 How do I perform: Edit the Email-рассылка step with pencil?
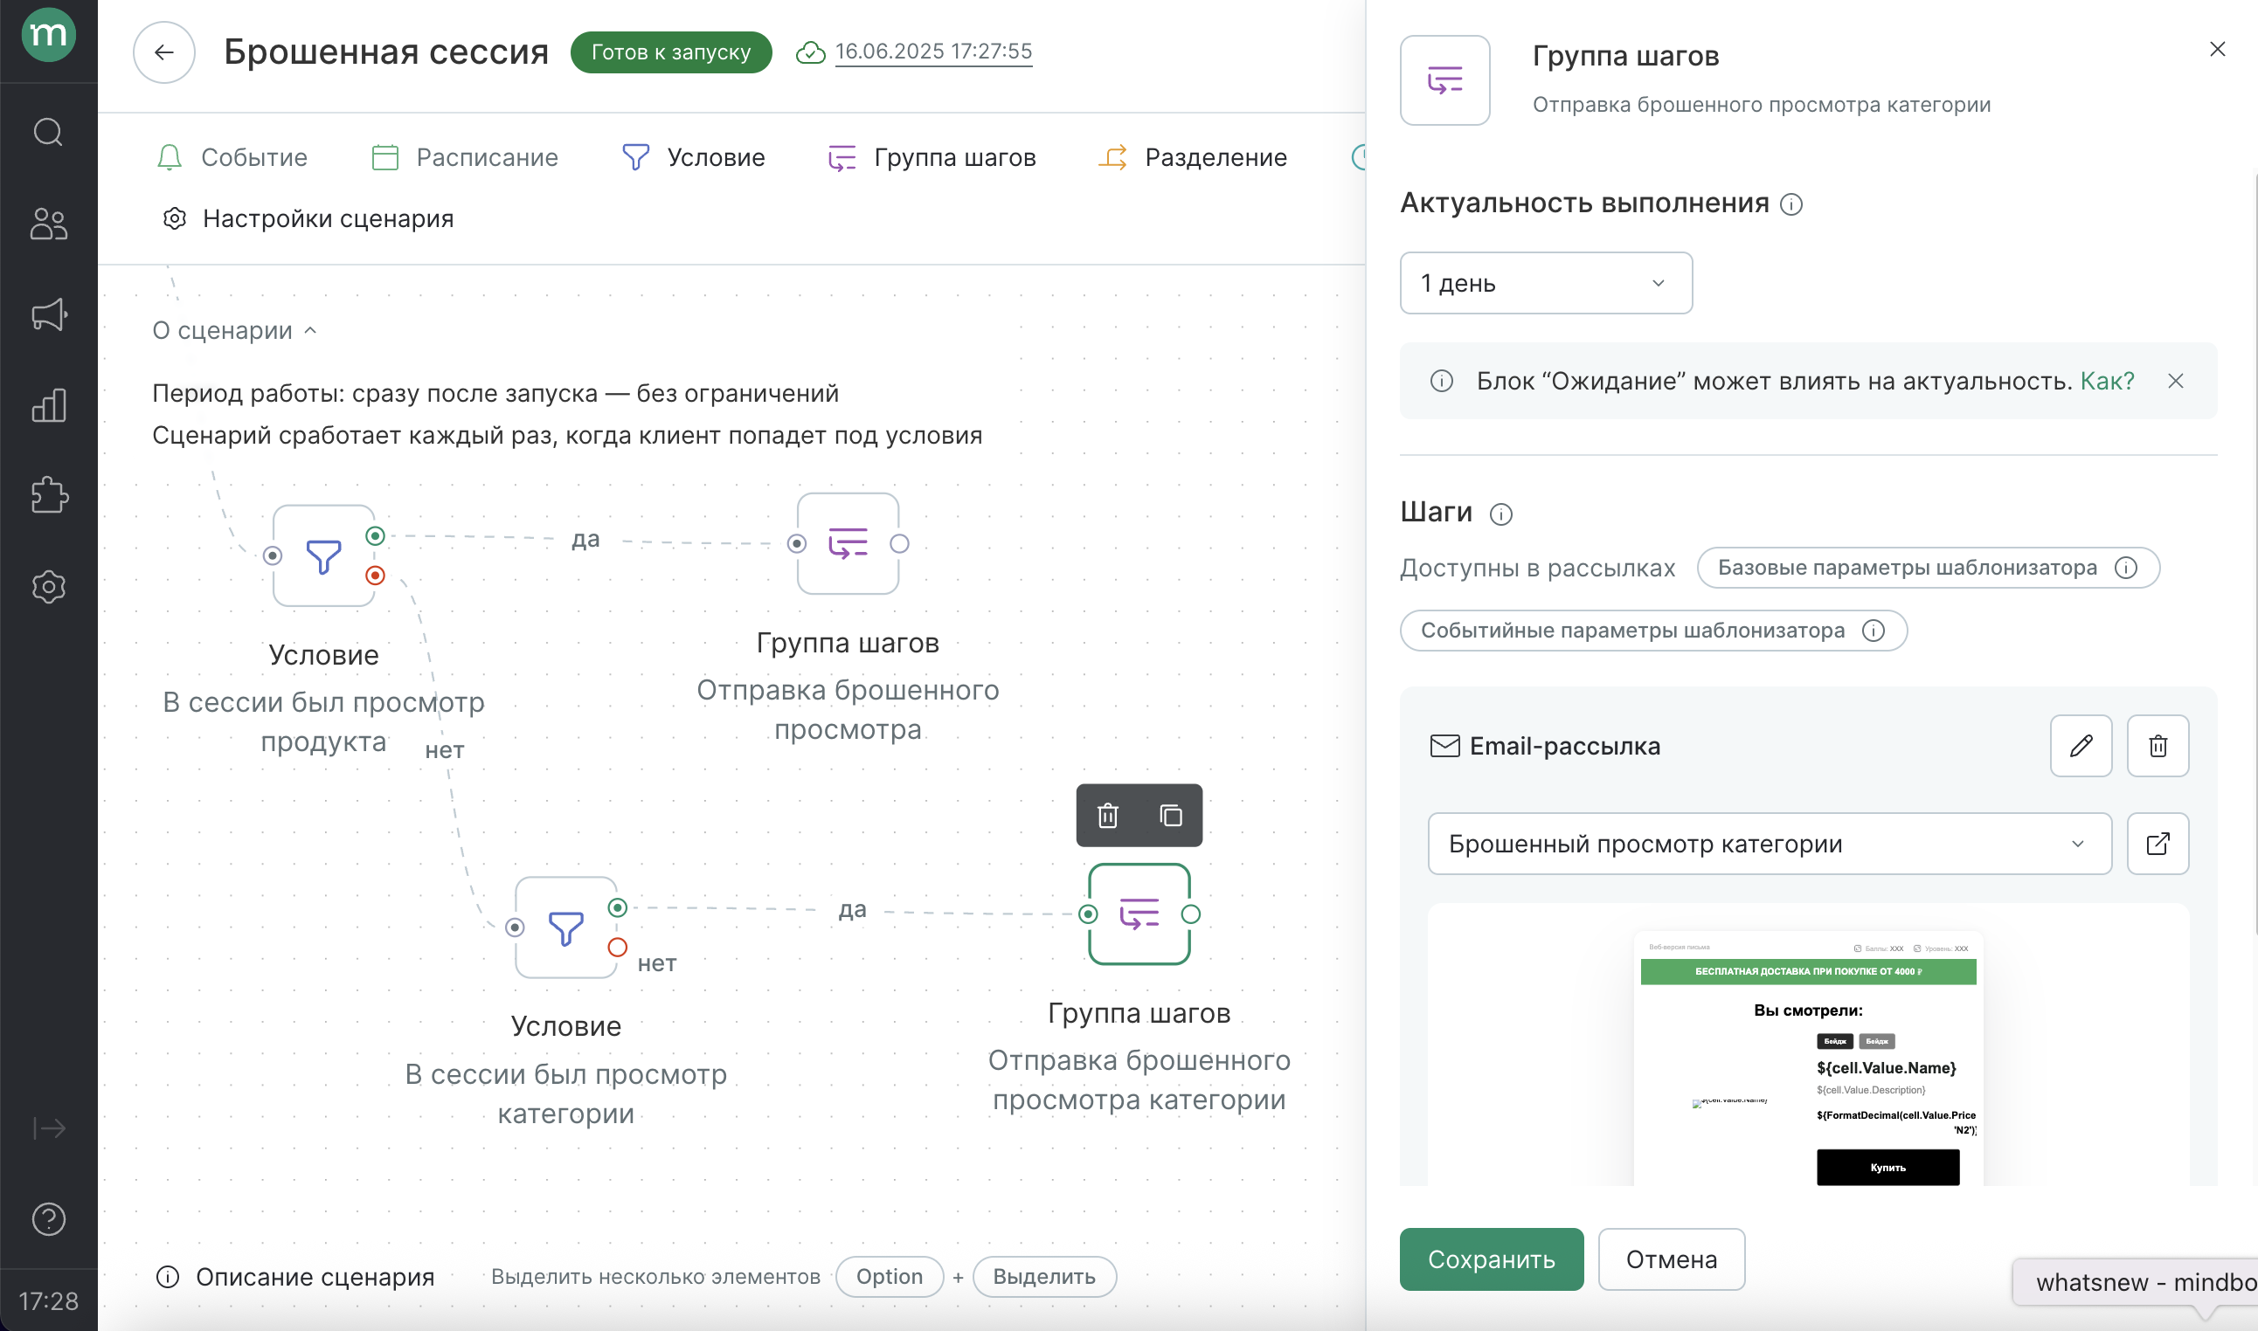point(2081,745)
